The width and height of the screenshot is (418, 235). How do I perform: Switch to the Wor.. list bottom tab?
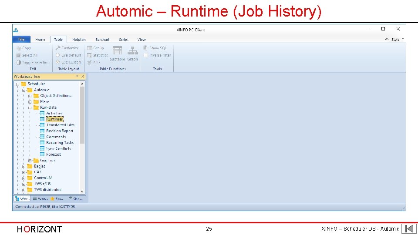[40, 199]
